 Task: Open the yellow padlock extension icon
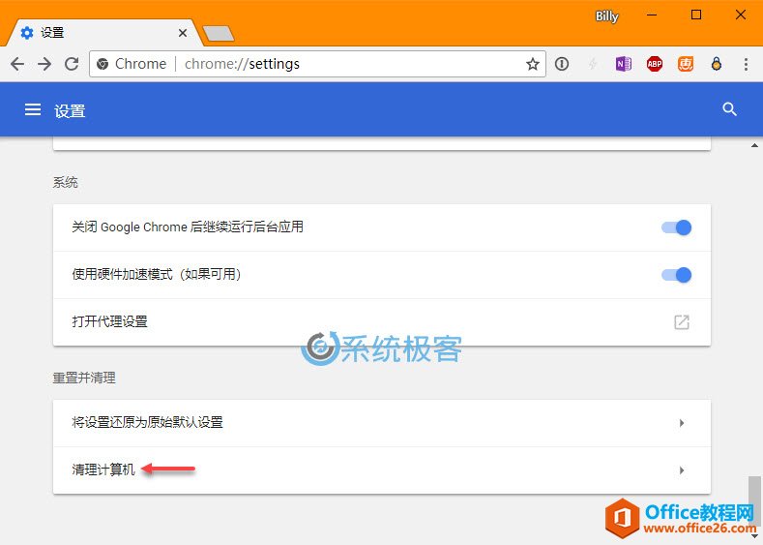point(717,64)
